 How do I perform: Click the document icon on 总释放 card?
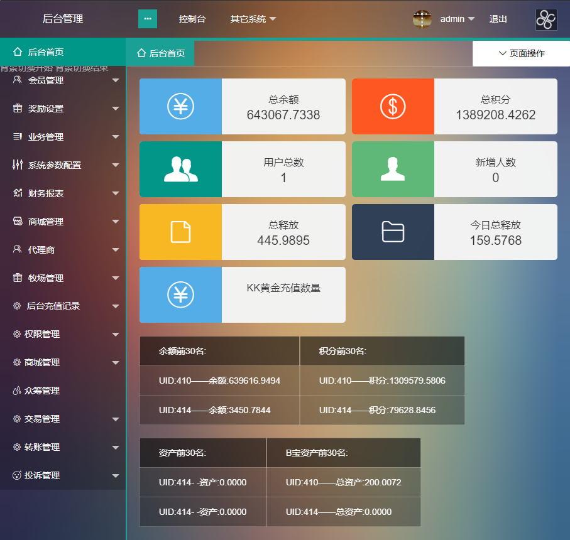click(180, 232)
